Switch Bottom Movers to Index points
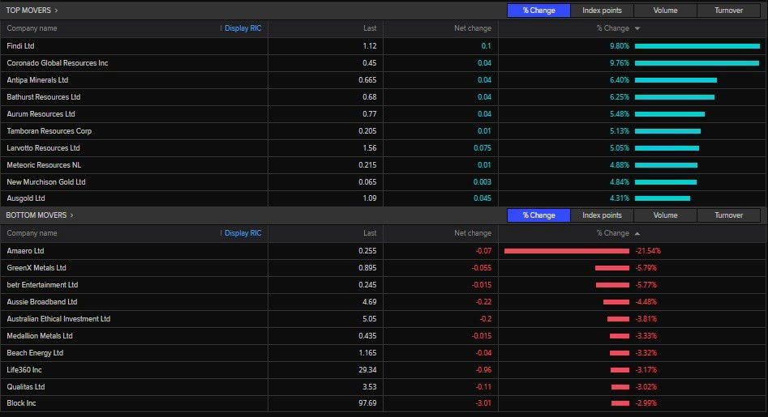768x417 pixels. pyautogui.click(x=602, y=215)
